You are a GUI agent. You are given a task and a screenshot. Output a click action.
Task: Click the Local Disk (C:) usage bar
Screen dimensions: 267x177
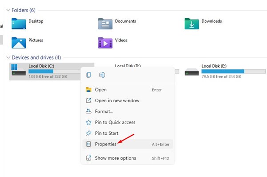54,71
